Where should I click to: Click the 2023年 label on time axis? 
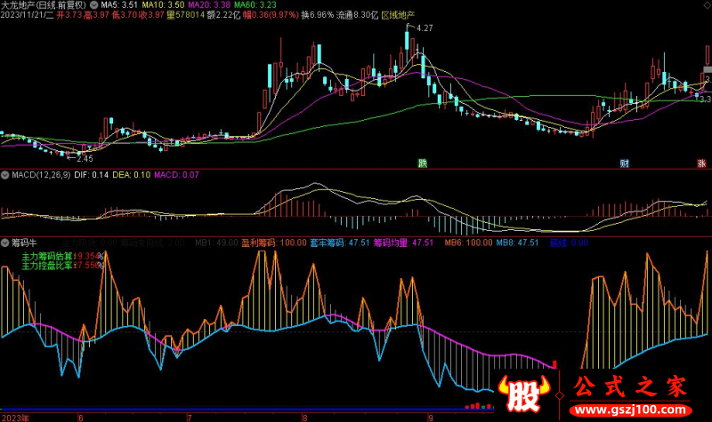(16, 416)
